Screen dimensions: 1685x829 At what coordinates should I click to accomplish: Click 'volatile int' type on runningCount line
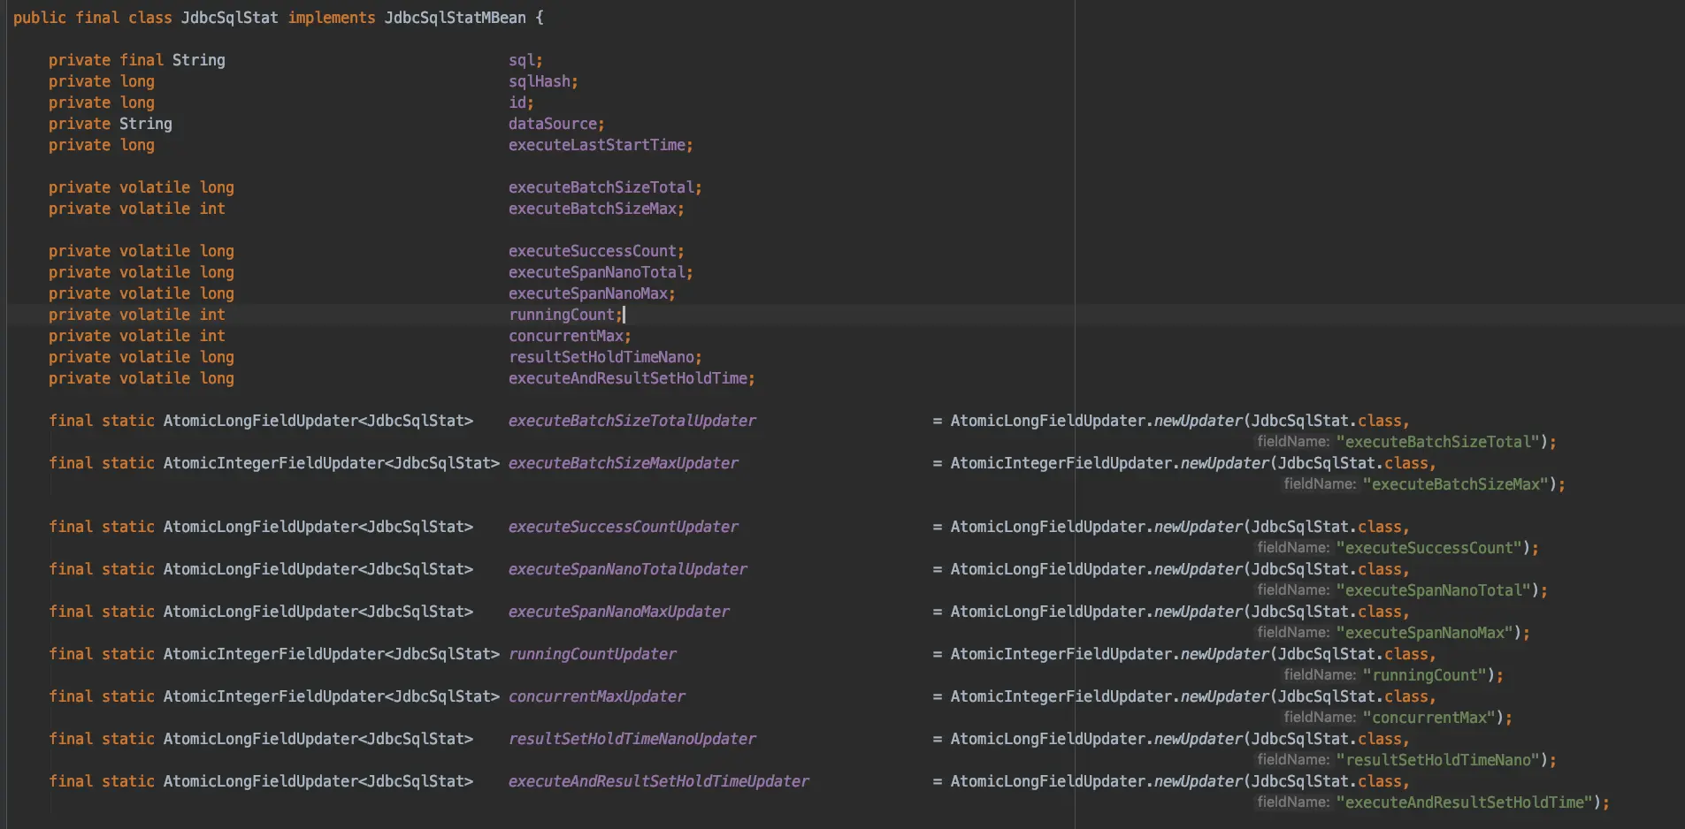(x=172, y=315)
